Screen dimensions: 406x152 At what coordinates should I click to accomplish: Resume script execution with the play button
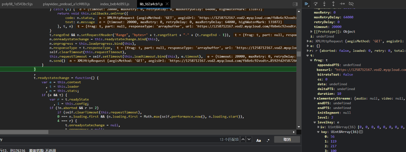pyautogui.click(x=306, y=4)
